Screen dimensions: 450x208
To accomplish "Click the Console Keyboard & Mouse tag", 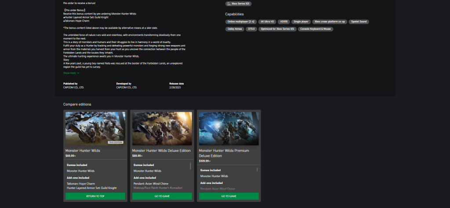I will 316,29.
